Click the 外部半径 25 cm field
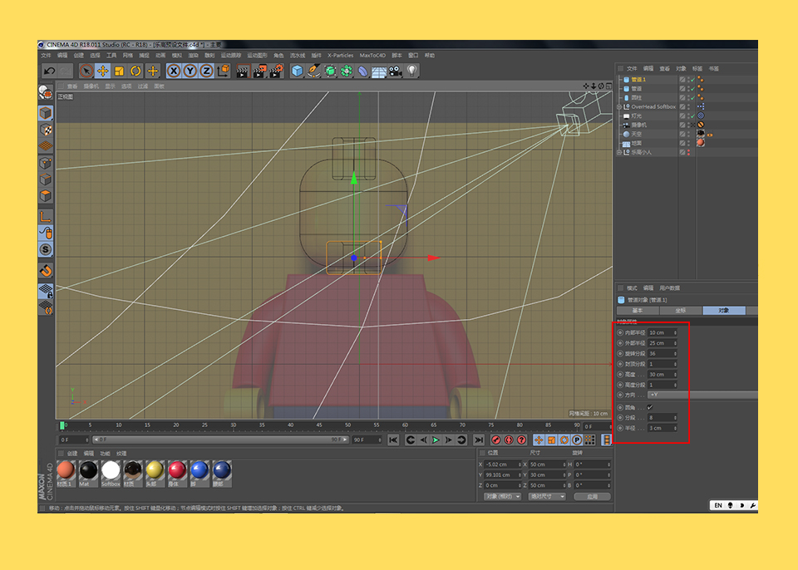 click(663, 343)
